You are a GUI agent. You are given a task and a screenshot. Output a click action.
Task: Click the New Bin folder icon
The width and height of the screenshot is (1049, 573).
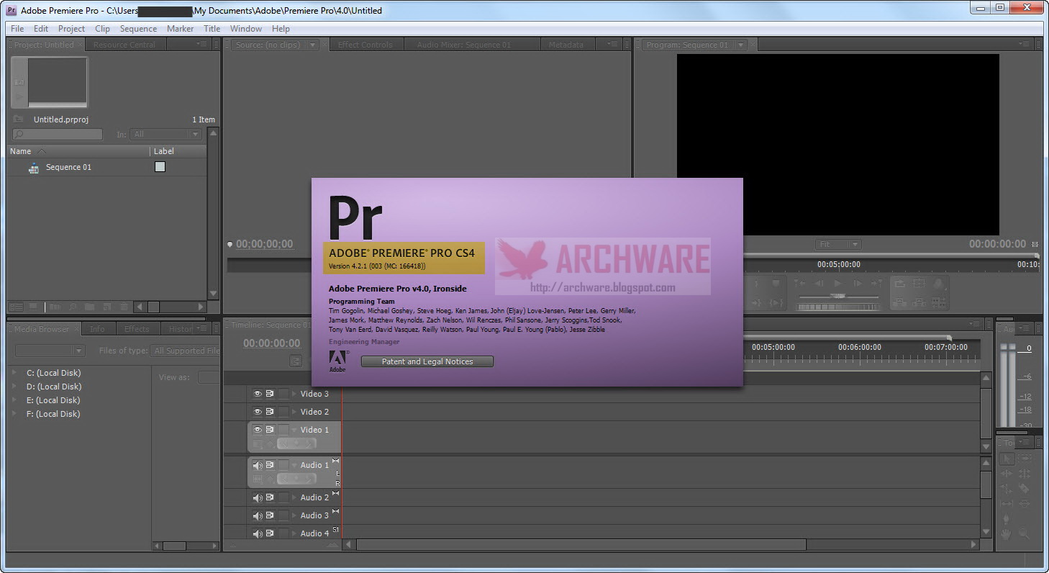point(90,307)
